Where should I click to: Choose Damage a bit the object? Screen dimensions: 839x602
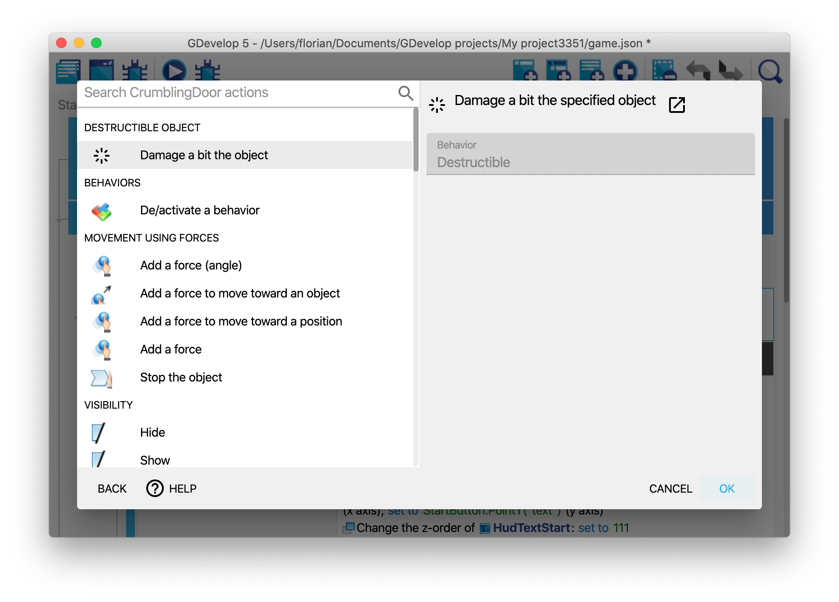(x=204, y=155)
